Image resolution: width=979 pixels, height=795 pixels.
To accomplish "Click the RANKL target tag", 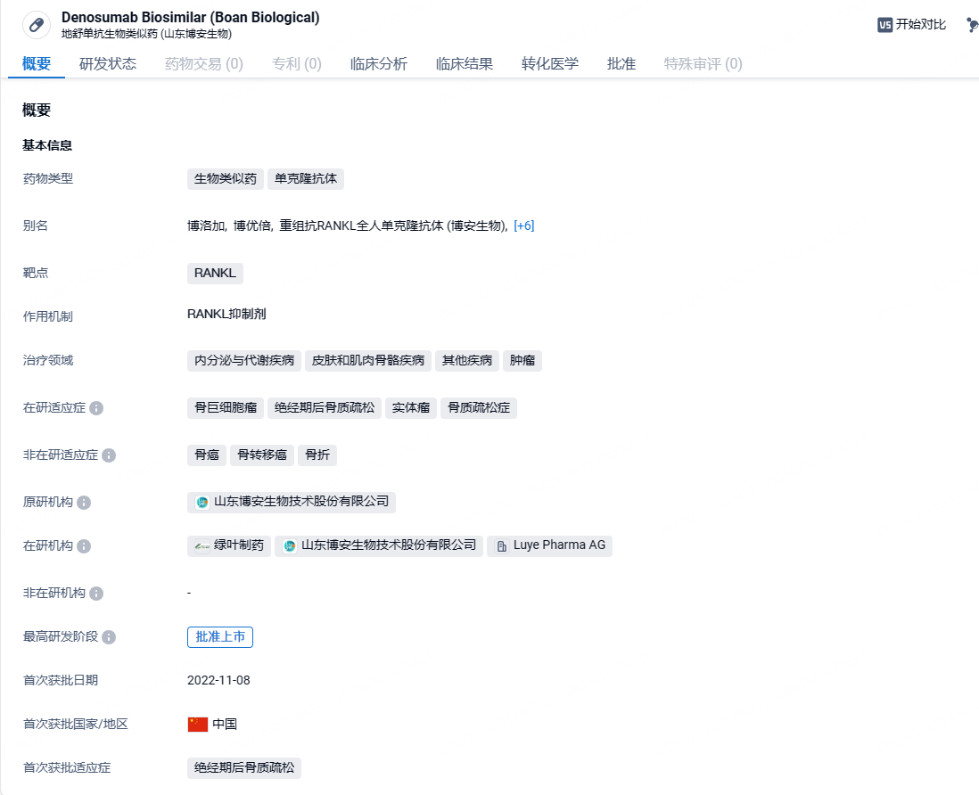I will 216,274.
